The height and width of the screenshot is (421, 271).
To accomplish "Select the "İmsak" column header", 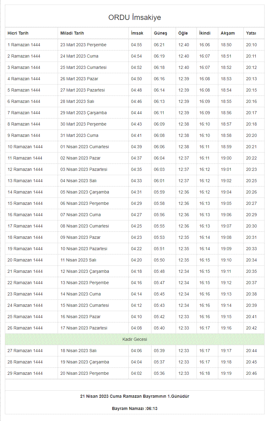I will (x=137, y=33).
